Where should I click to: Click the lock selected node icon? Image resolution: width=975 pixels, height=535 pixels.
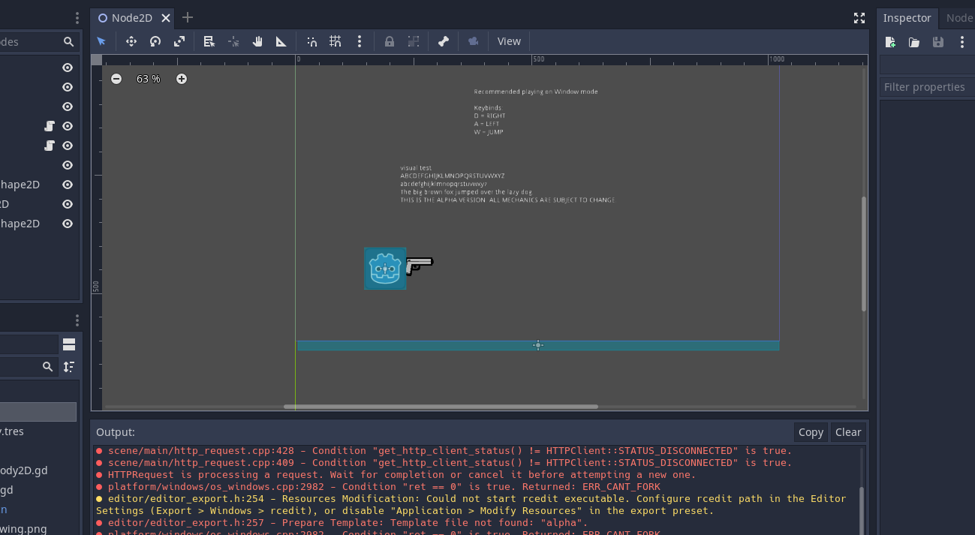click(x=389, y=41)
